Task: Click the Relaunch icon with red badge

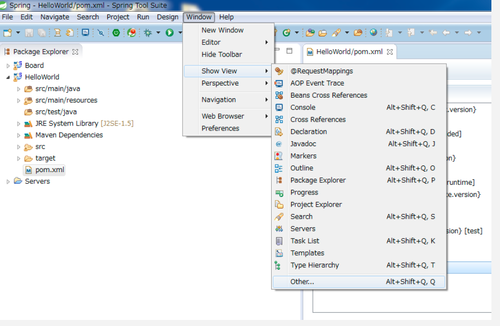Action: pos(132,32)
